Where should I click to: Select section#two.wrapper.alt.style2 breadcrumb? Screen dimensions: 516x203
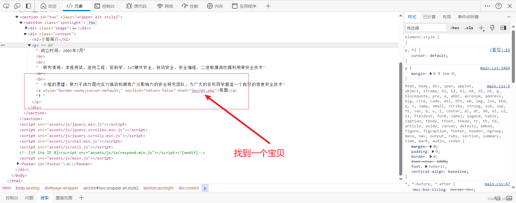(111, 188)
